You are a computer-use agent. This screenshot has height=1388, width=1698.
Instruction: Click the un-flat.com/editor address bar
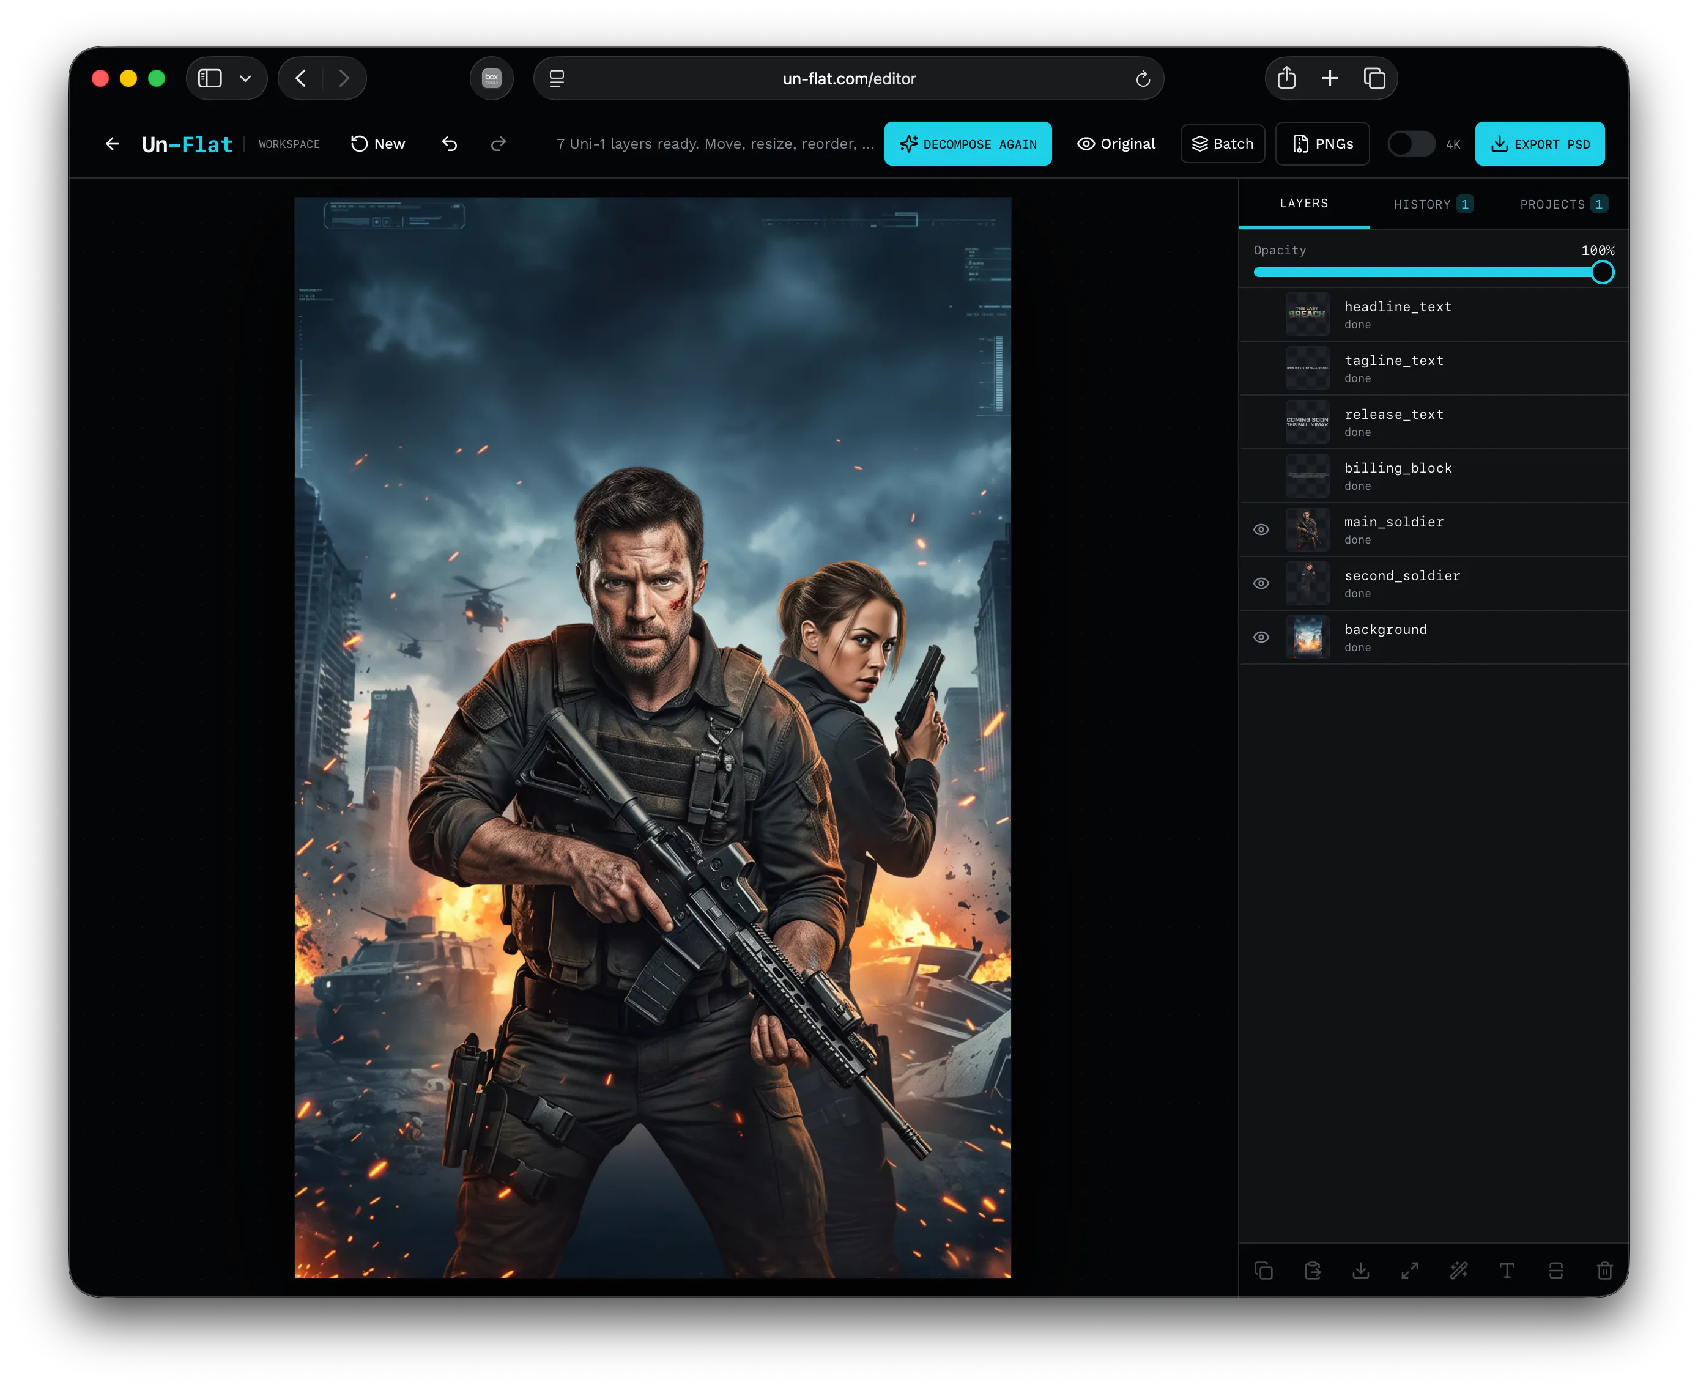(848, 78)
